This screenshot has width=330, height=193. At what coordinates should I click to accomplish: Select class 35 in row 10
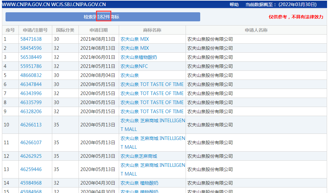click(56, 124)
